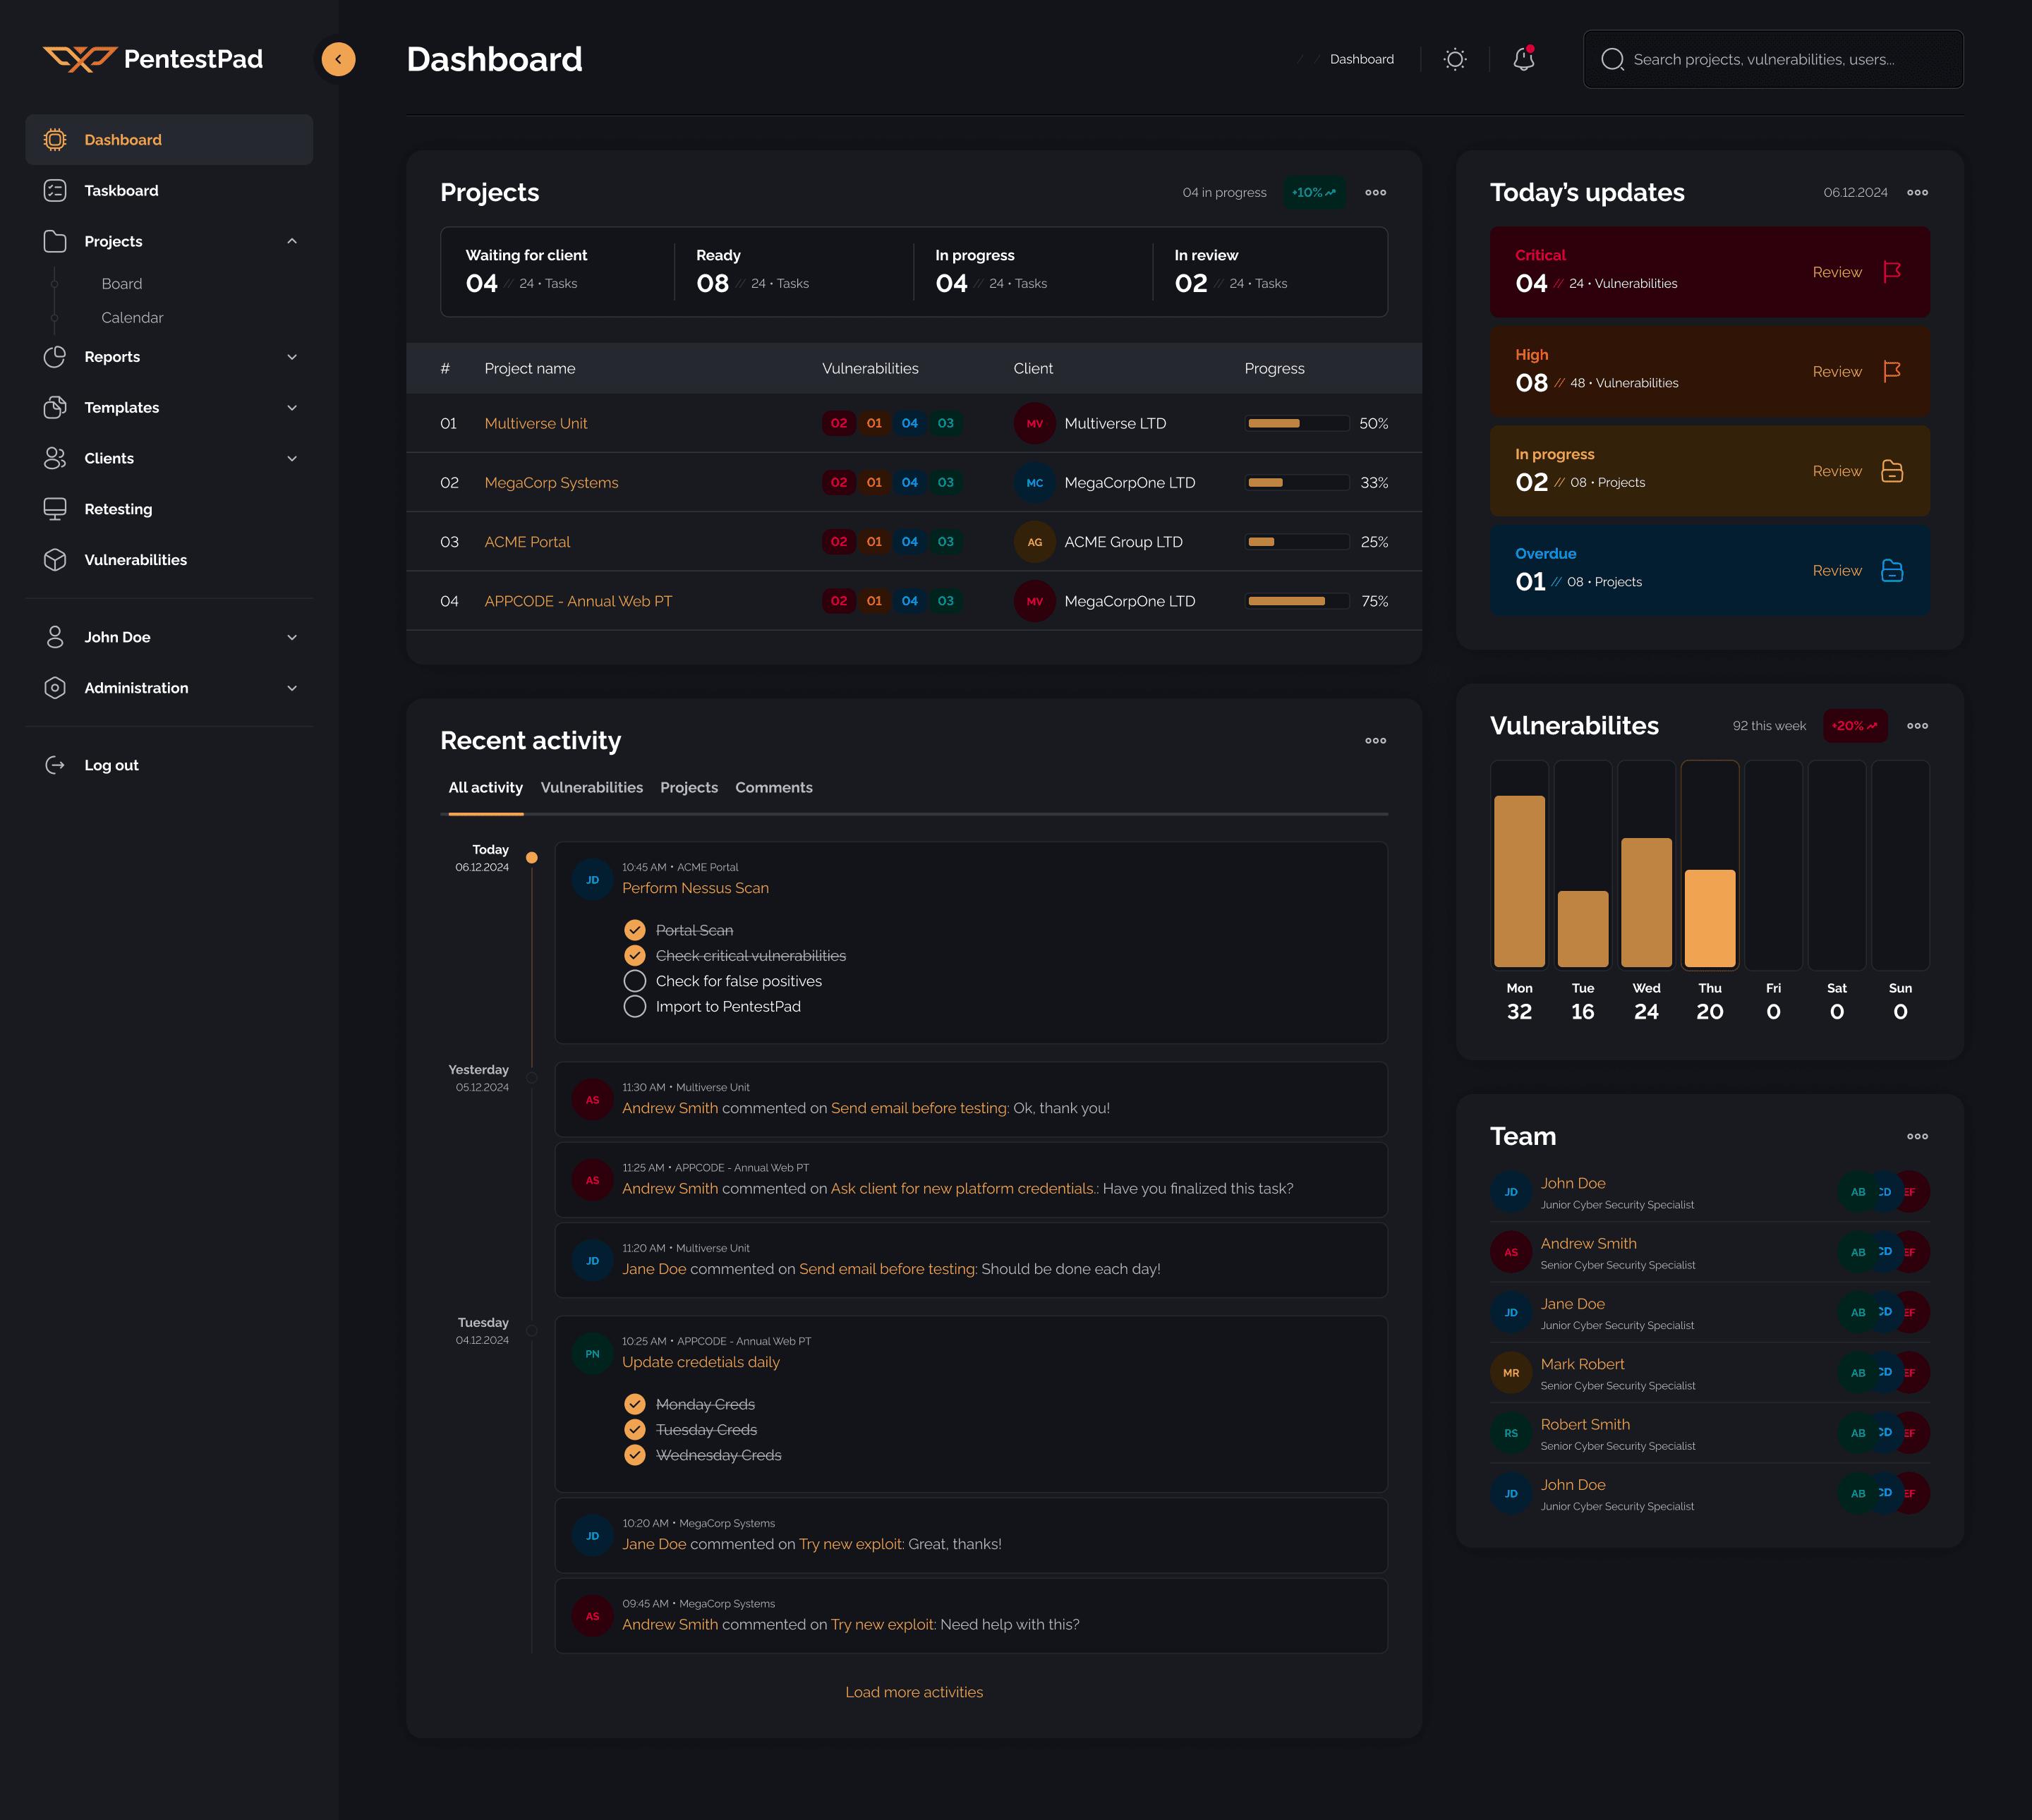Uncheck the completed 'Portal Scan' task
The image size is (2032, 1820).
click(x=635, y=929)
